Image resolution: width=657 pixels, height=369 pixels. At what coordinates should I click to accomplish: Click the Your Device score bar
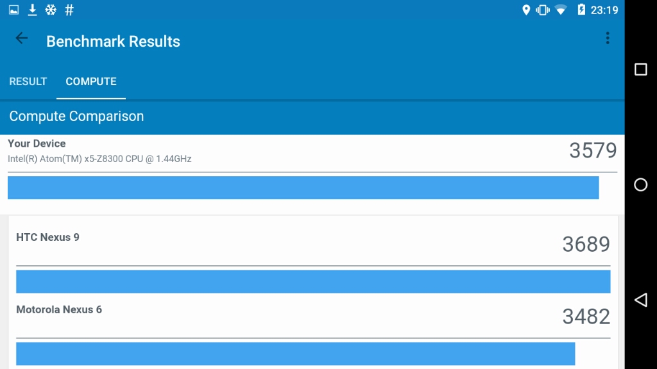click(x=303, y=188)
